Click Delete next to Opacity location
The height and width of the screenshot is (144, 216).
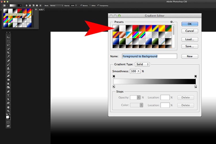click(185, 98)
